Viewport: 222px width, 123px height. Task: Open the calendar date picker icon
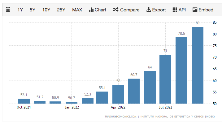click(x=8, y=10)
